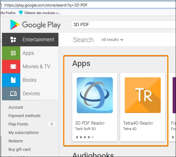Select Apps in the sidebar menu
The width and height of the screenshot is (176, 157).
pyautogui.click(x=30, y=53)
